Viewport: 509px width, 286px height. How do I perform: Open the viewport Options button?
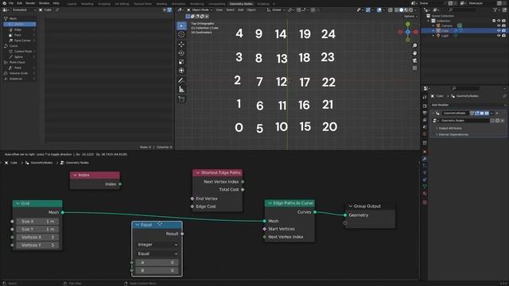(410, 16)
